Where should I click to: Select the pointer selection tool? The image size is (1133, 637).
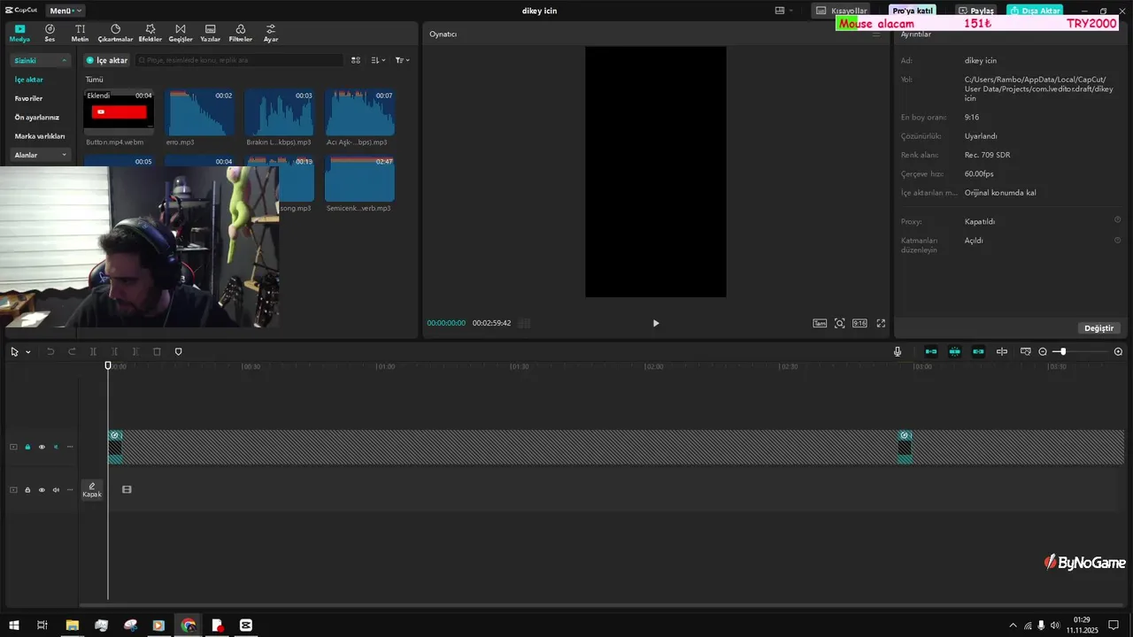coord(14,352)
